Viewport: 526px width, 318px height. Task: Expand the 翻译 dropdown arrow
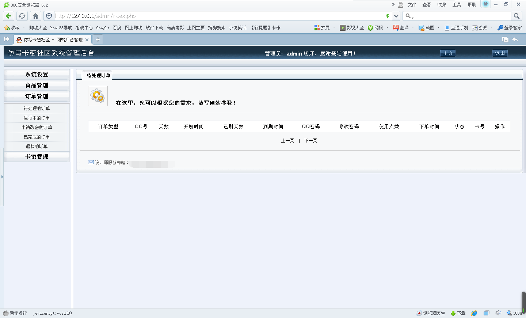413,27
